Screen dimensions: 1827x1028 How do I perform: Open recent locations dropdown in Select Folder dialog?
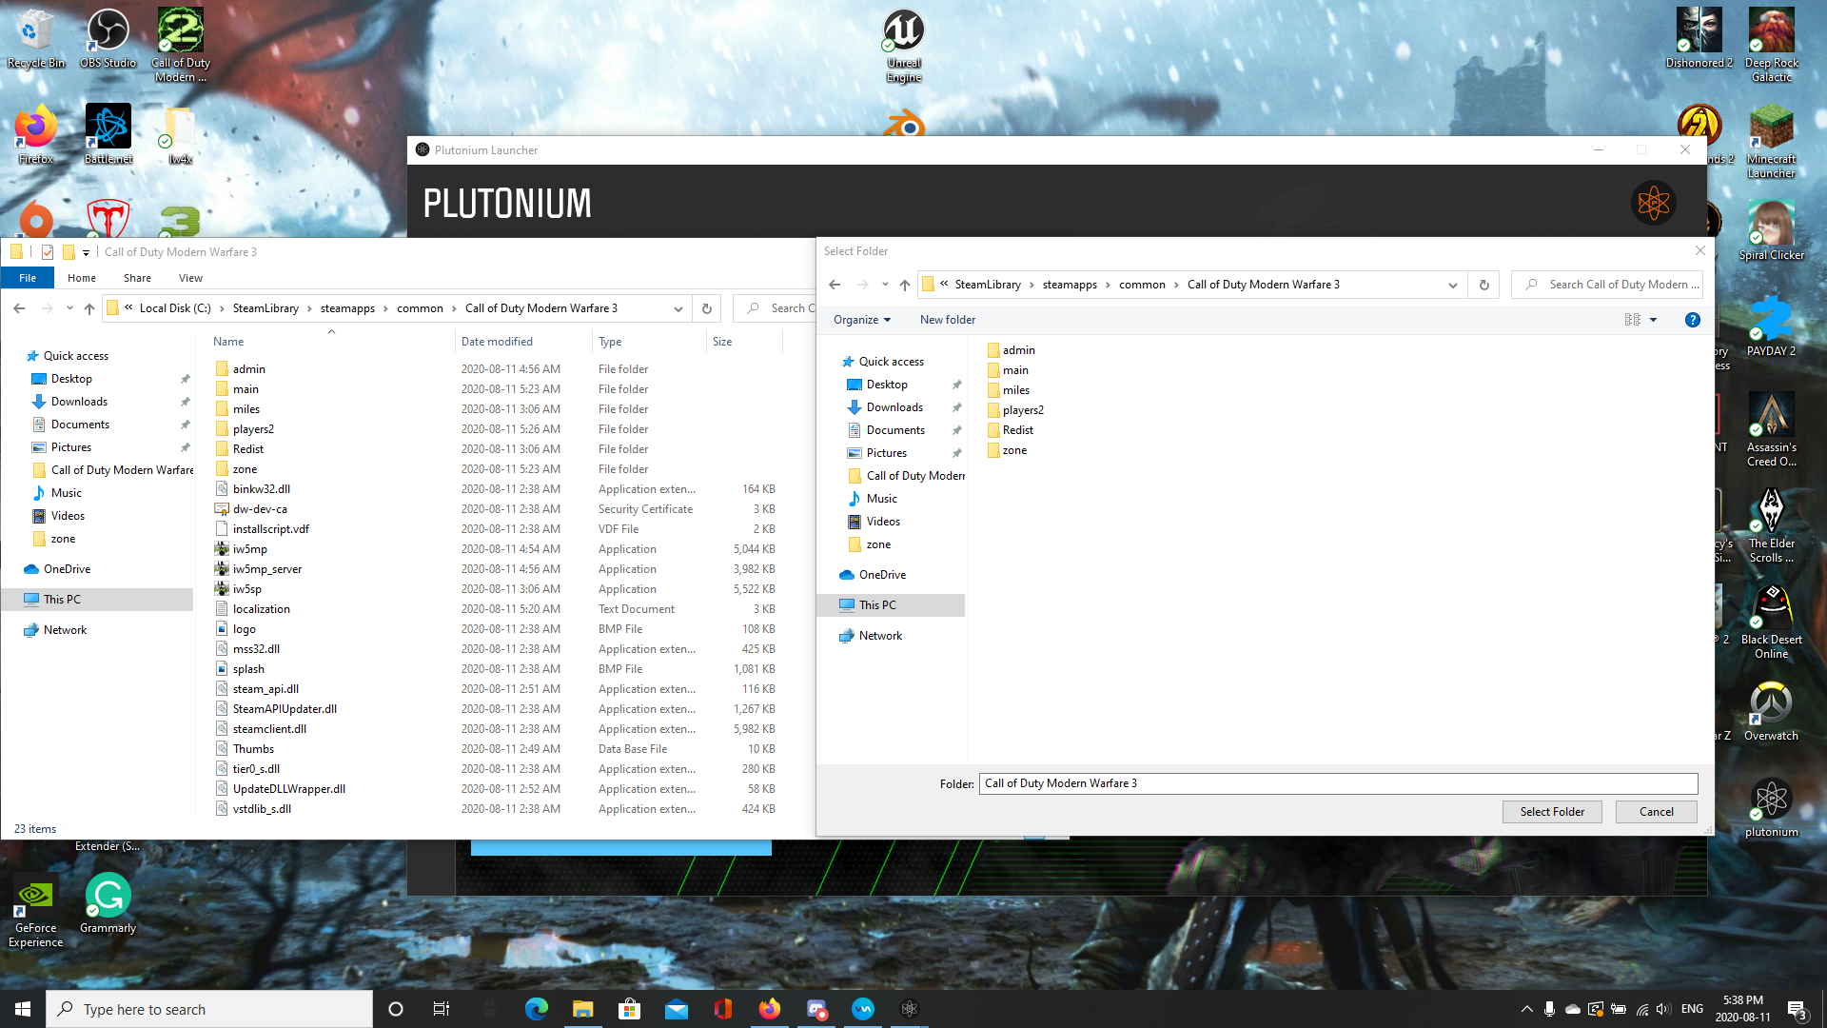point(885,285)
